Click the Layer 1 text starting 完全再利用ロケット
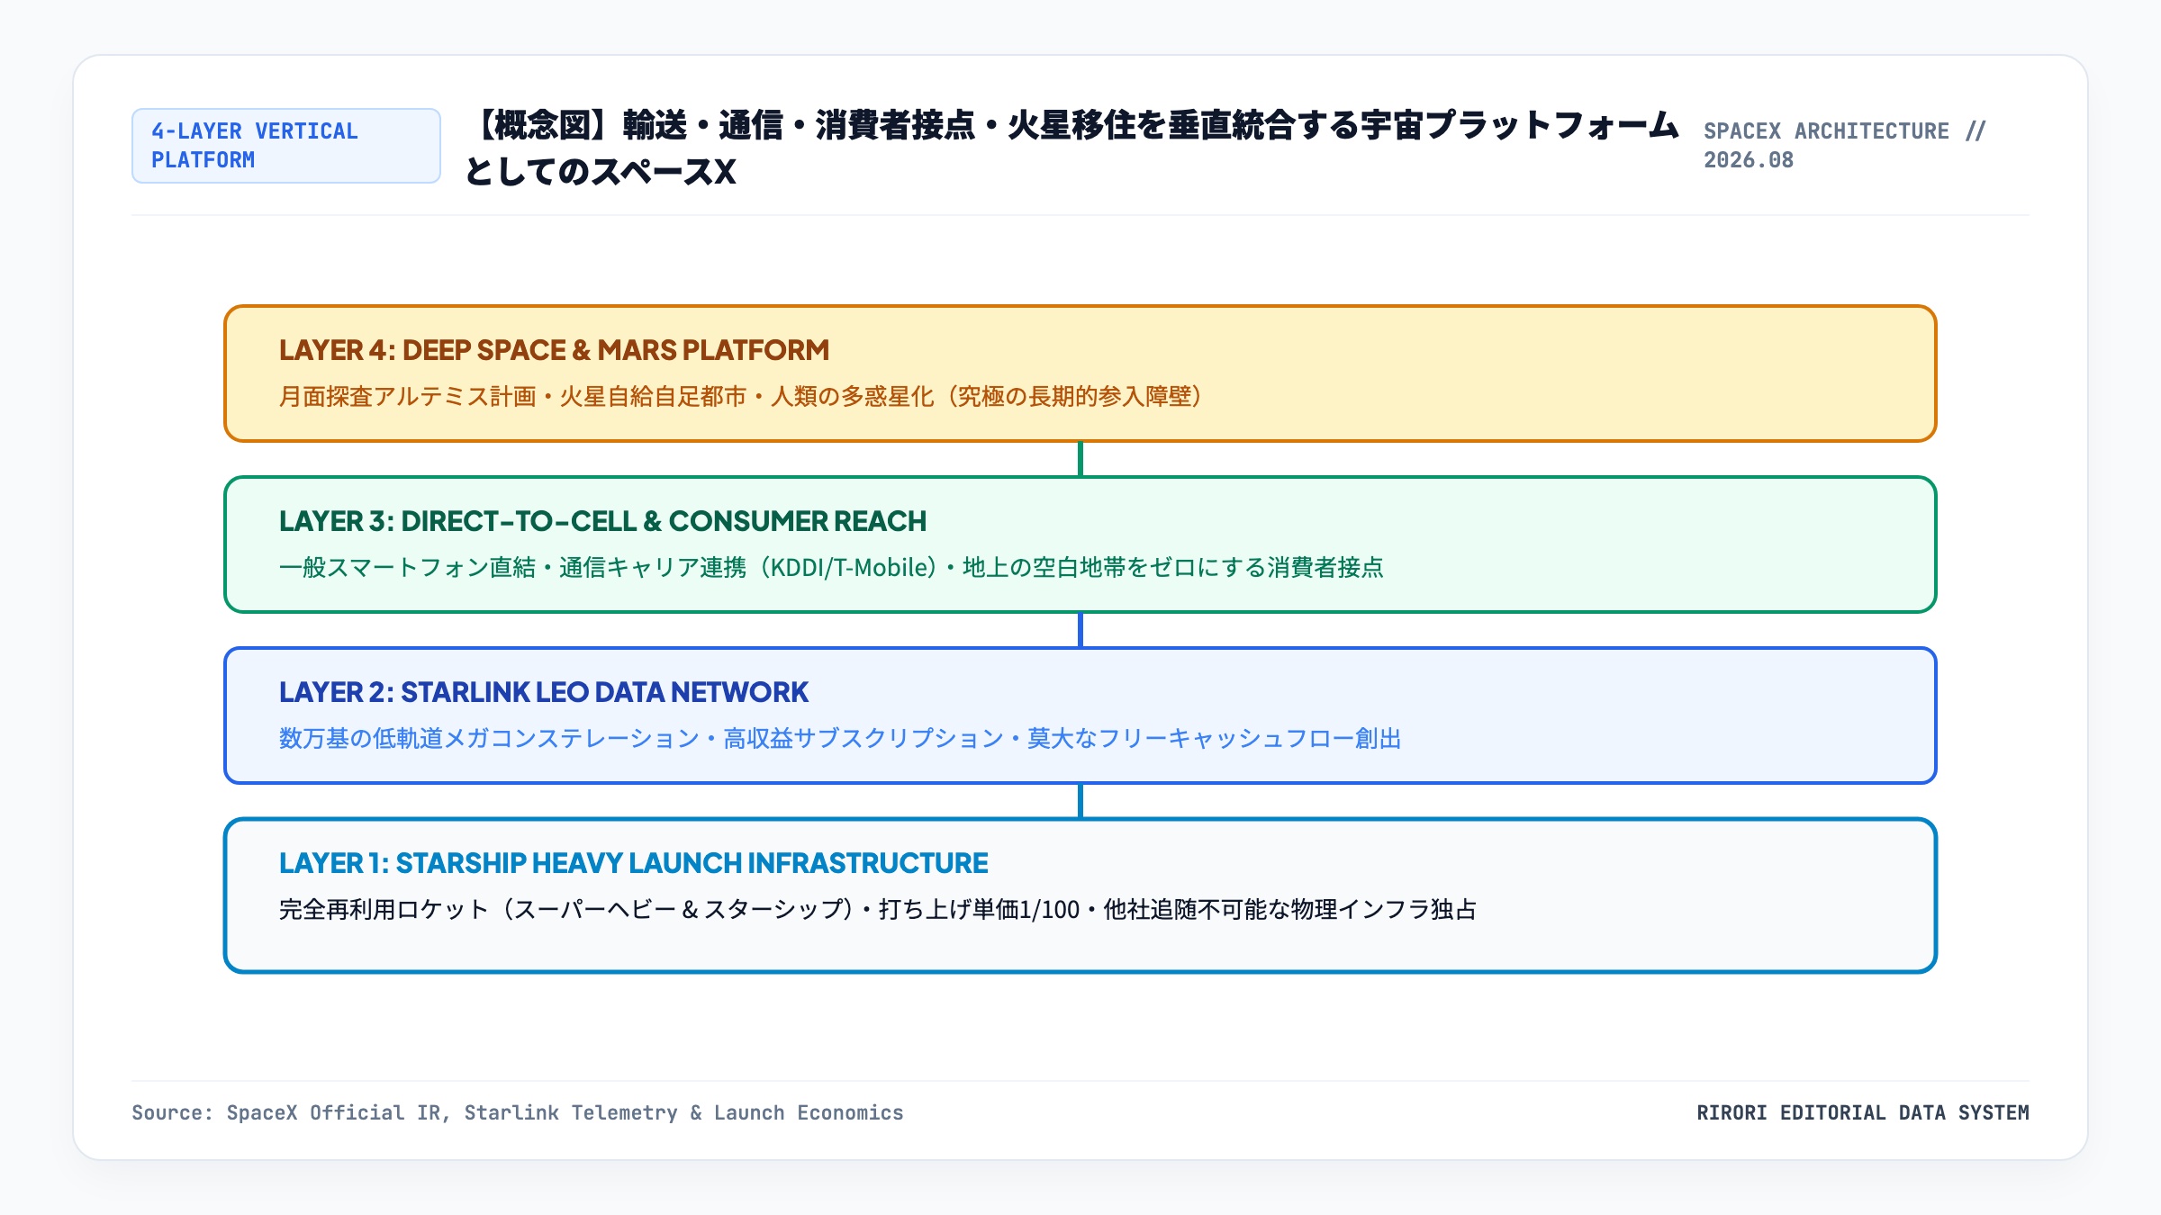Viewport: 2161px width, 1215px height. [878, 910]
